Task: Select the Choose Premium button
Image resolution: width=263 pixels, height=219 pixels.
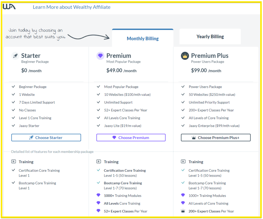Action: (x=131, y=138)
